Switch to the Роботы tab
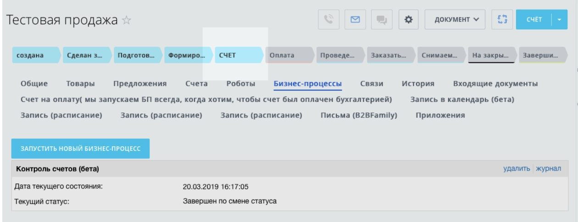Screen dimensions: 578x222 tap(241, 83)
